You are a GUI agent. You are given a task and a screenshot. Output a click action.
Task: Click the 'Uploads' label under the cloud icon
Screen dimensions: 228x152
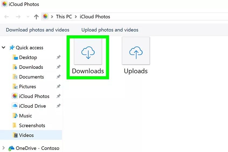click(136, 71)
